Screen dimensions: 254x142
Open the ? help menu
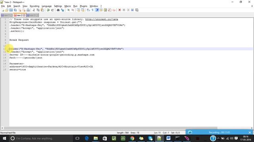point(101,6)
